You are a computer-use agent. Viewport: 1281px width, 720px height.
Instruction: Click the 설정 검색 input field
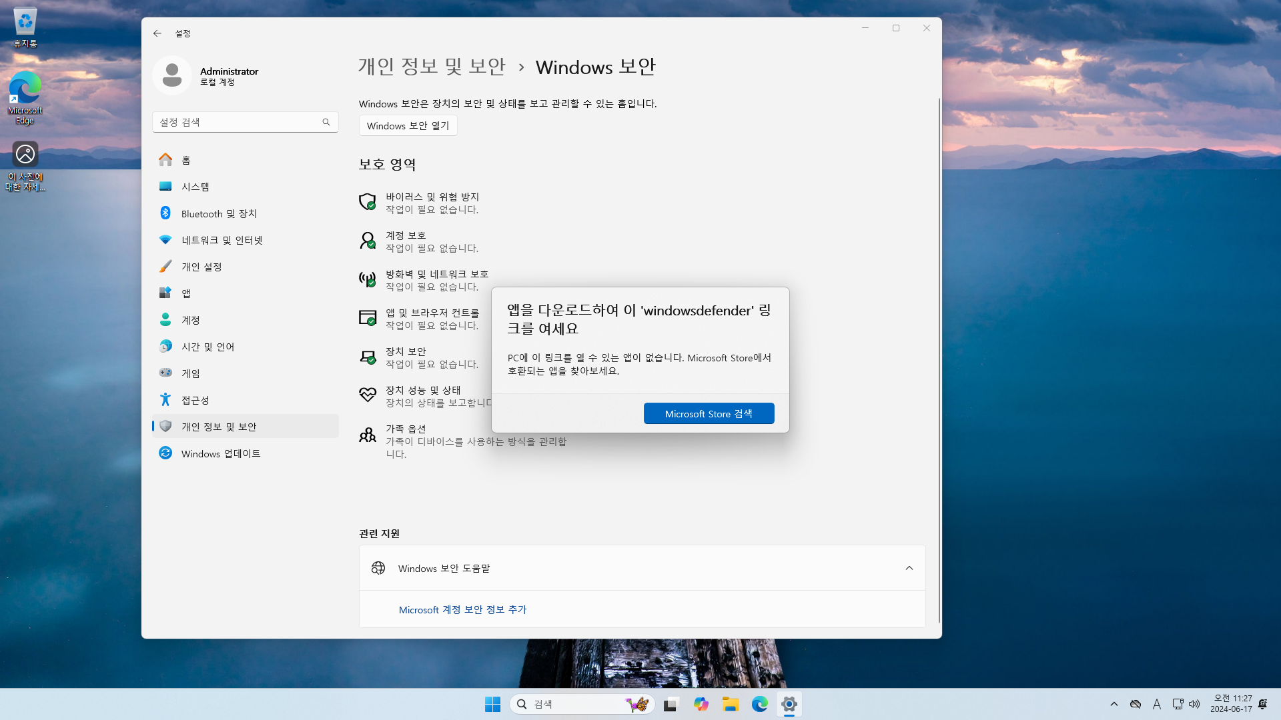[246, 122]
